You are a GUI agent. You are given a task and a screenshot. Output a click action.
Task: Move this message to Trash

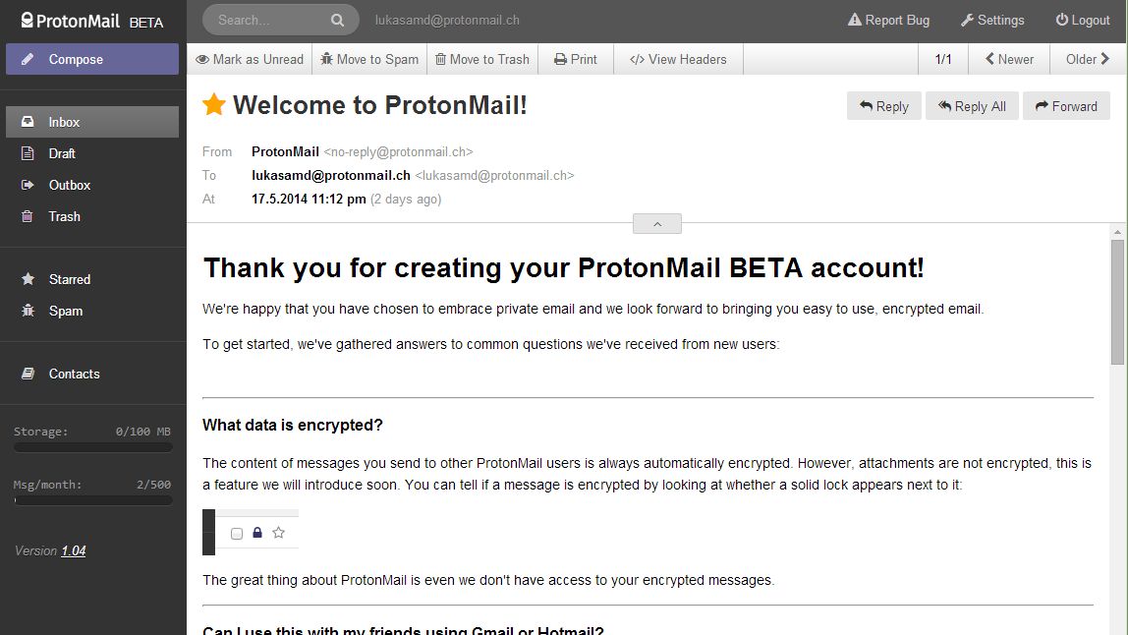(481, 59)
